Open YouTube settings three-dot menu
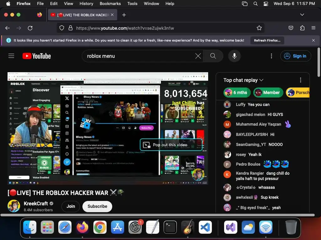The height and width of the screenshot is (240, 321). tap(271, 56)
